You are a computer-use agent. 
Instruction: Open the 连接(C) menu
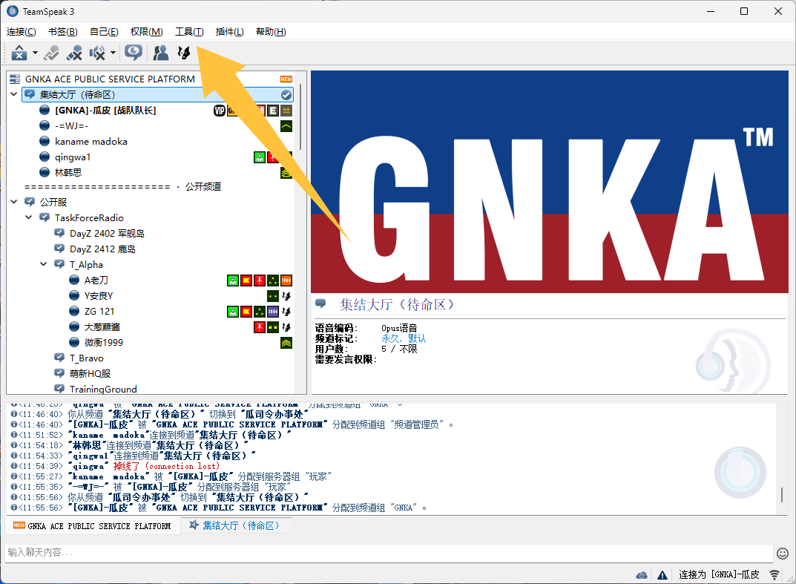click(22, 31)
